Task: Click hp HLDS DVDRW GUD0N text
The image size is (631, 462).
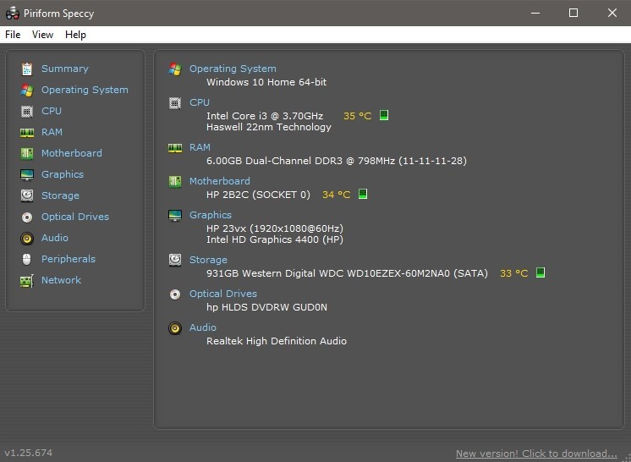Action: [266, 307]
